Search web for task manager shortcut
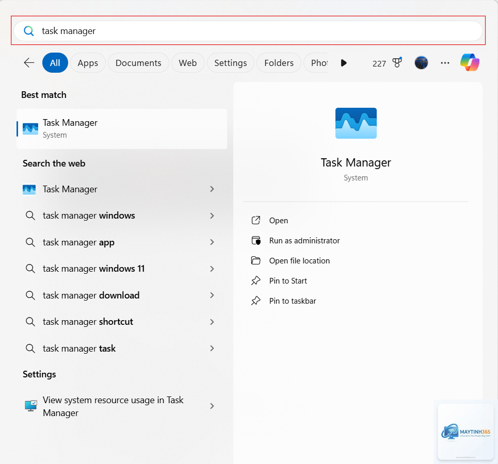 tap(88, 322)
